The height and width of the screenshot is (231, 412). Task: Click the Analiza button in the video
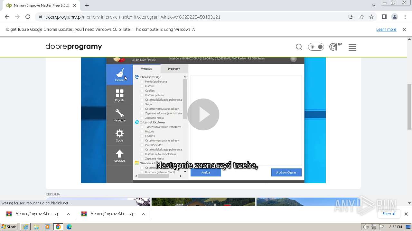click(206, 172)
